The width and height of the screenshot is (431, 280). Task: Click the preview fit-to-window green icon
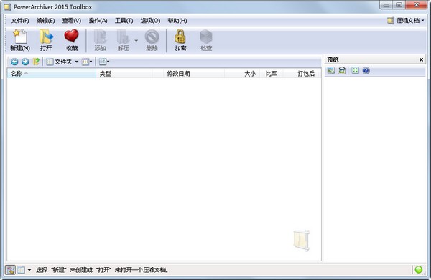(355, 71)
